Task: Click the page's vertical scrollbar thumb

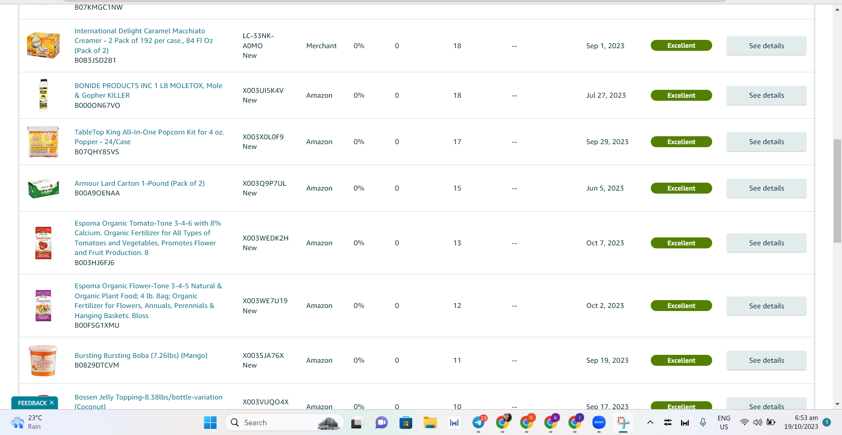Action: point(837,191)
